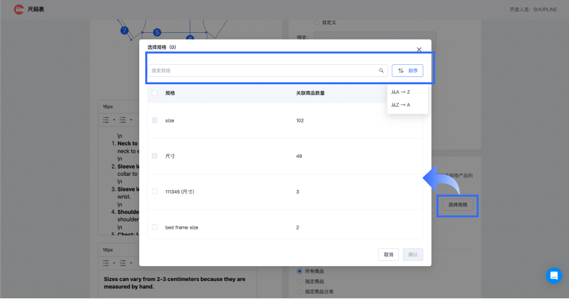Click the 确认 confirm button
Viewport: 569px width, 299px height.
click(x=413, y=254)
